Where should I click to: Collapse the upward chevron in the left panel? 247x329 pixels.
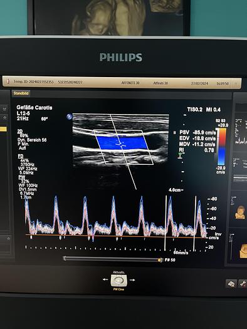4,118
